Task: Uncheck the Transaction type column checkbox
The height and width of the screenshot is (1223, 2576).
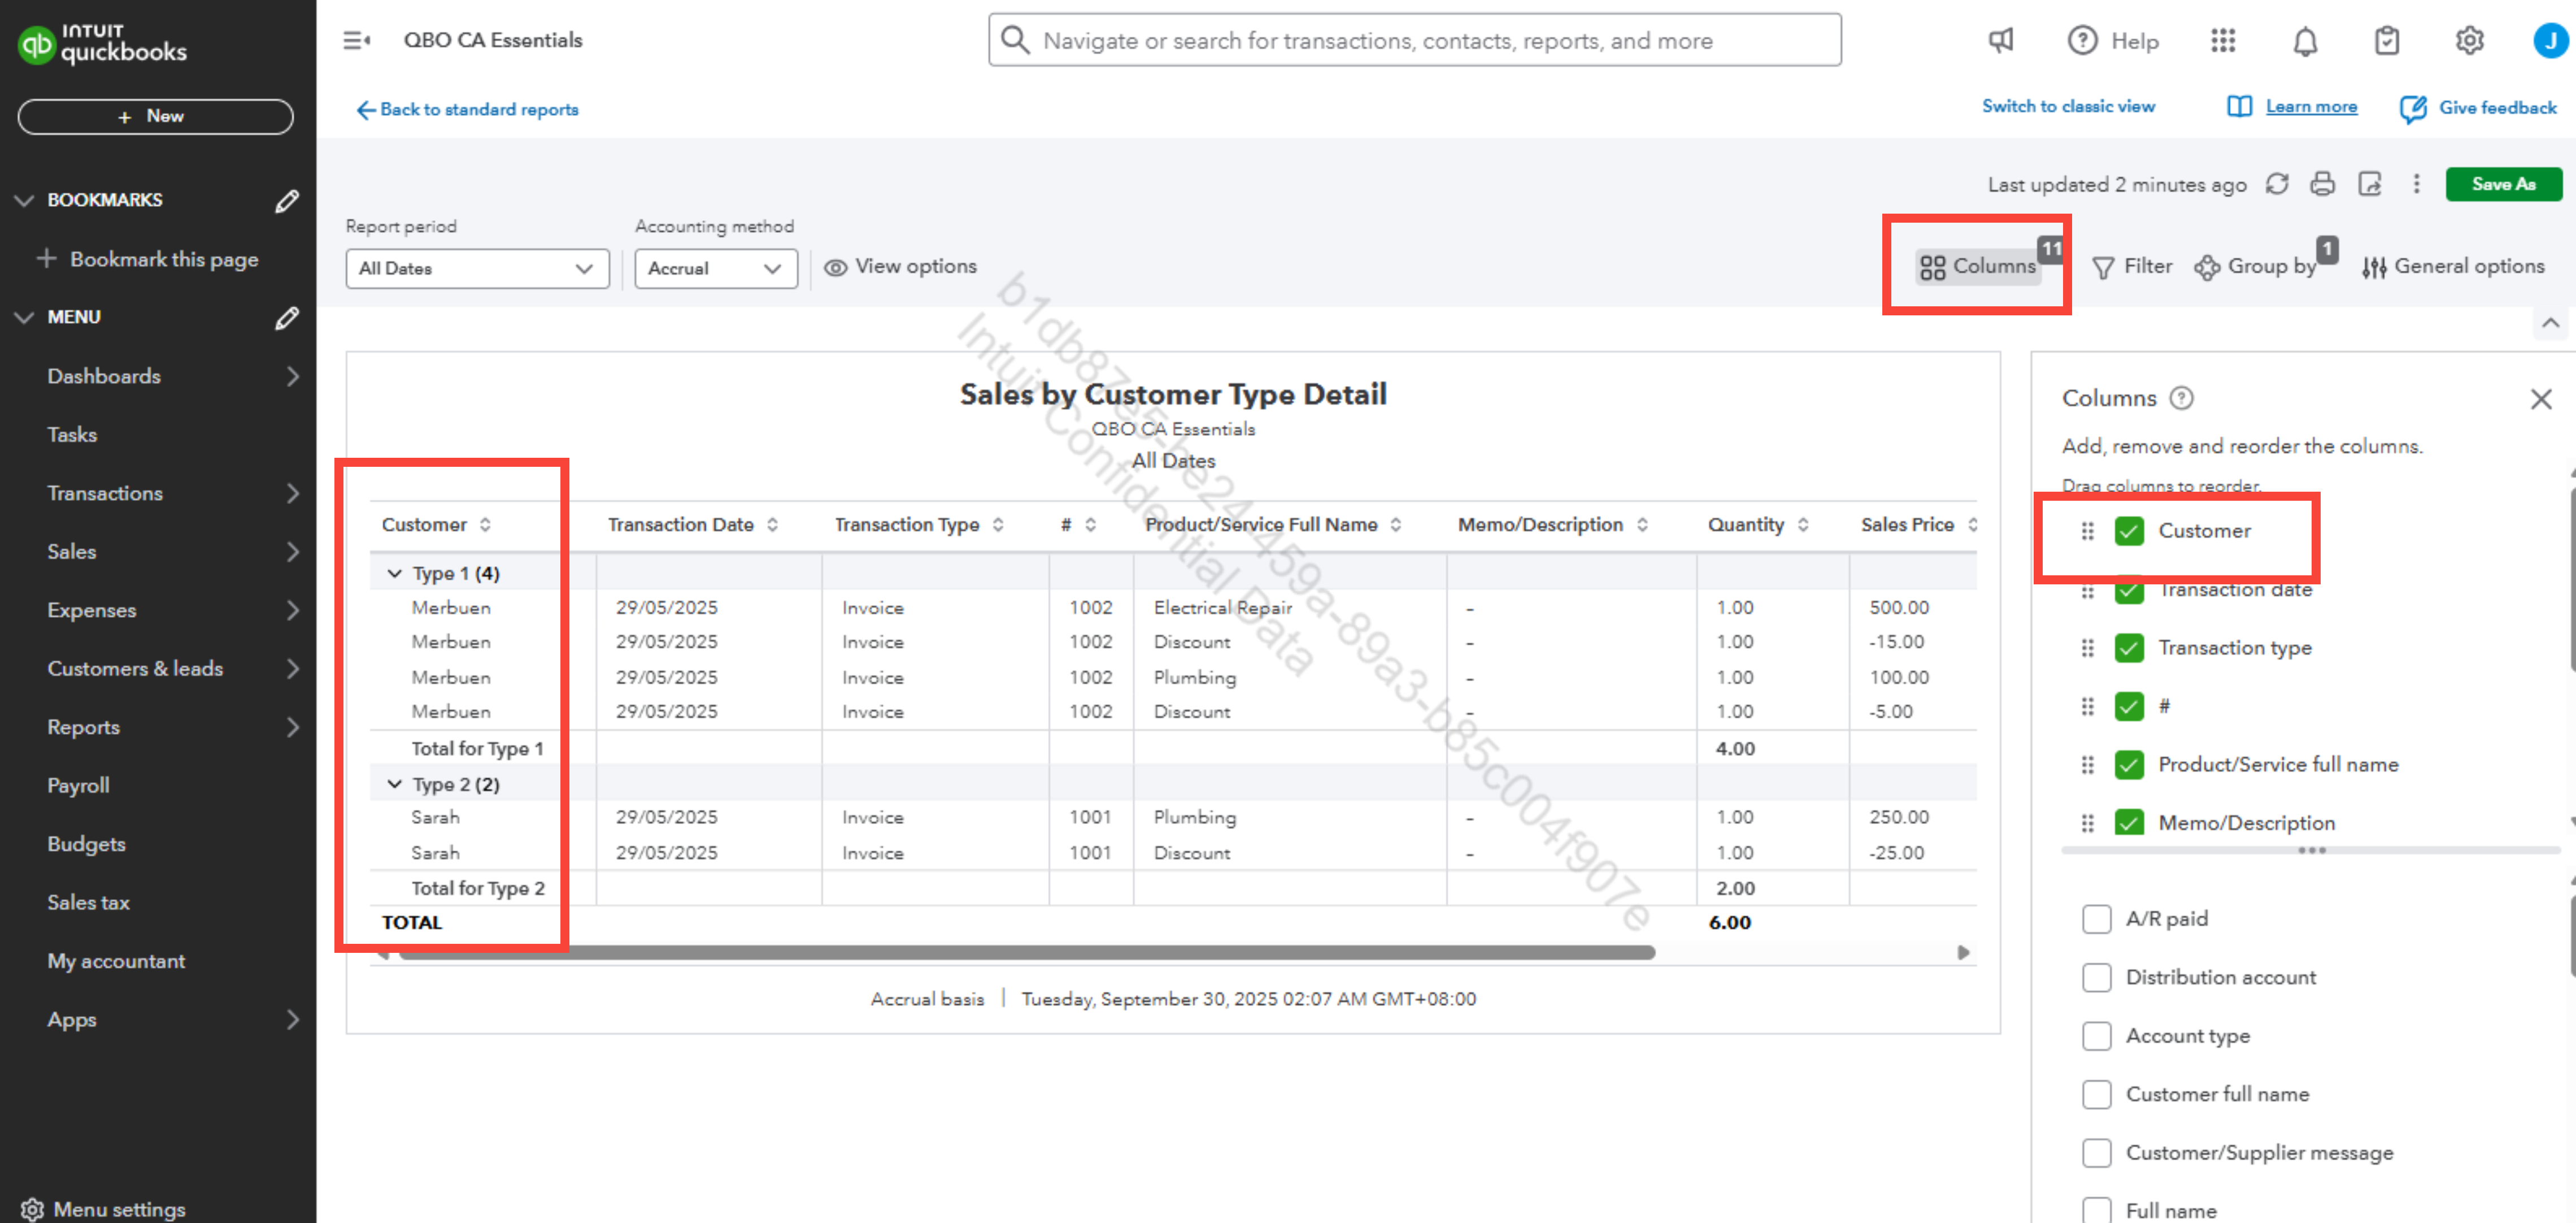Action: point(2129,648)
